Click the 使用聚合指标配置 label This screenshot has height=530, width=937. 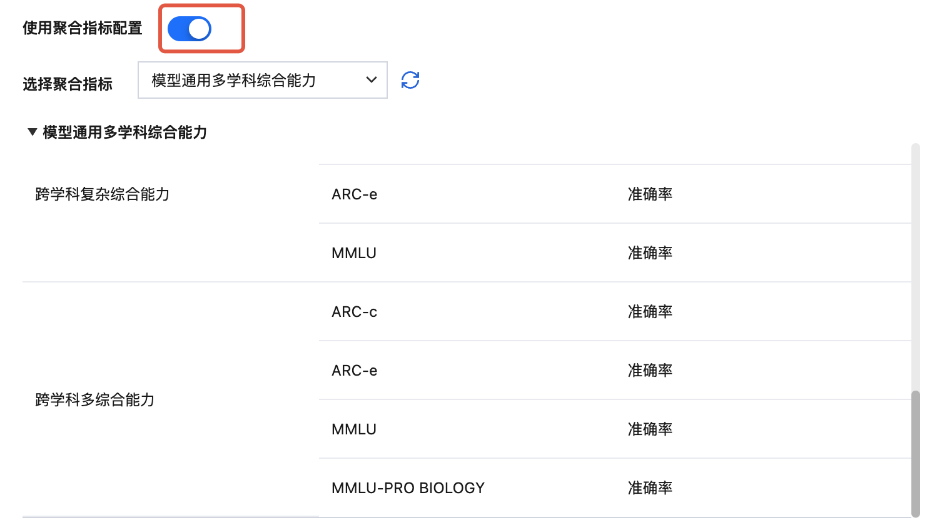click(x=83, y=28)
